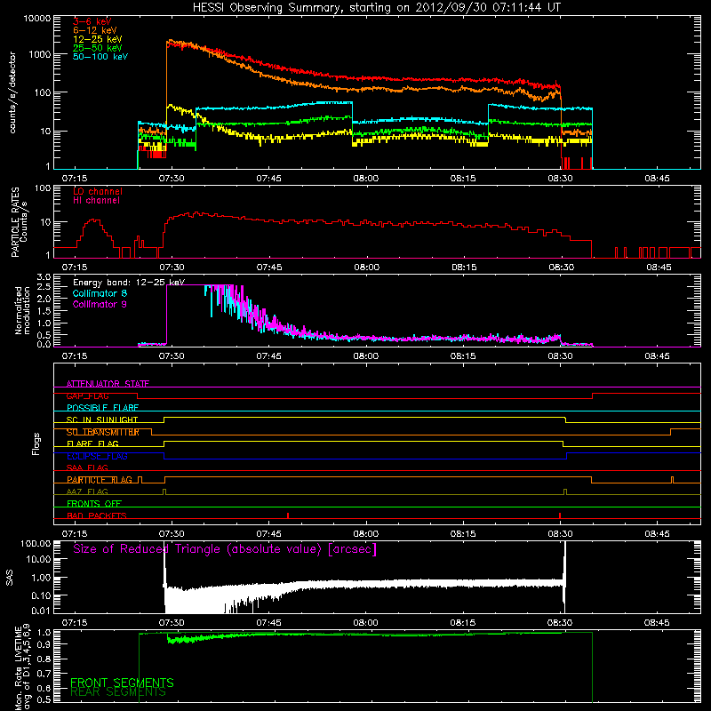Click 07:30 time label under particle rates plot

coord(172,268)
